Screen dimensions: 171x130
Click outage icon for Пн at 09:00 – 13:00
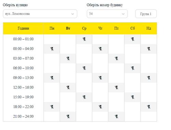click(x=52, y=78)
